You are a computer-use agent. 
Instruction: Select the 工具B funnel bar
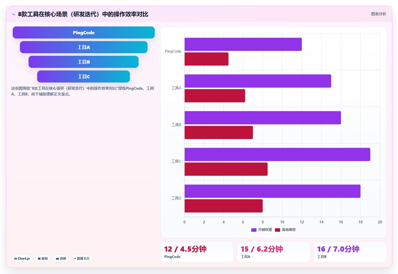point(84,62)
